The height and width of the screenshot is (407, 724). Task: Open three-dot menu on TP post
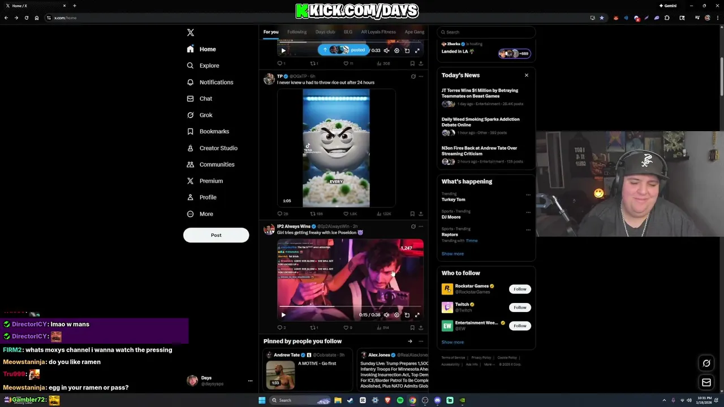421,76
